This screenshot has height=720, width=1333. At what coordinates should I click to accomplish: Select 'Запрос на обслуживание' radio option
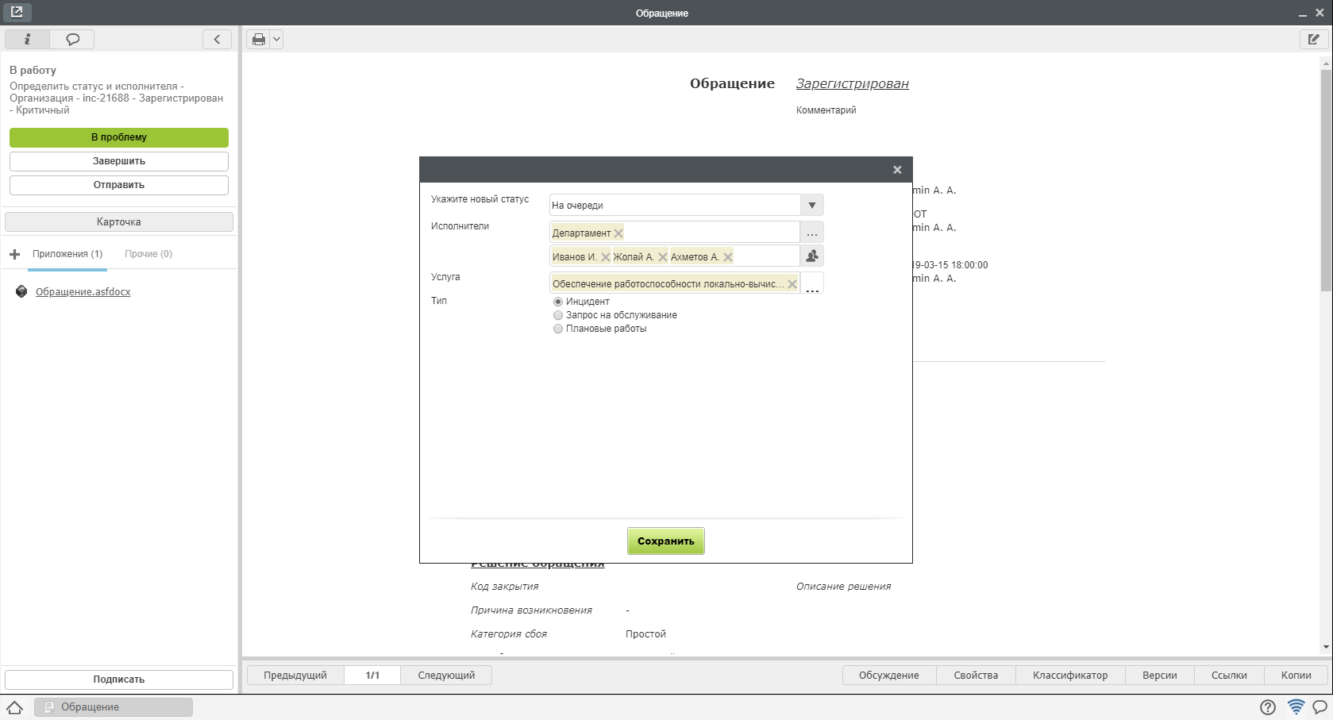[x=558, y=315]
